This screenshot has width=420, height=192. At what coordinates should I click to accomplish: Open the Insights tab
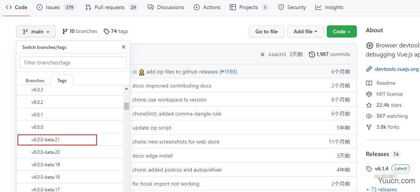329,8
